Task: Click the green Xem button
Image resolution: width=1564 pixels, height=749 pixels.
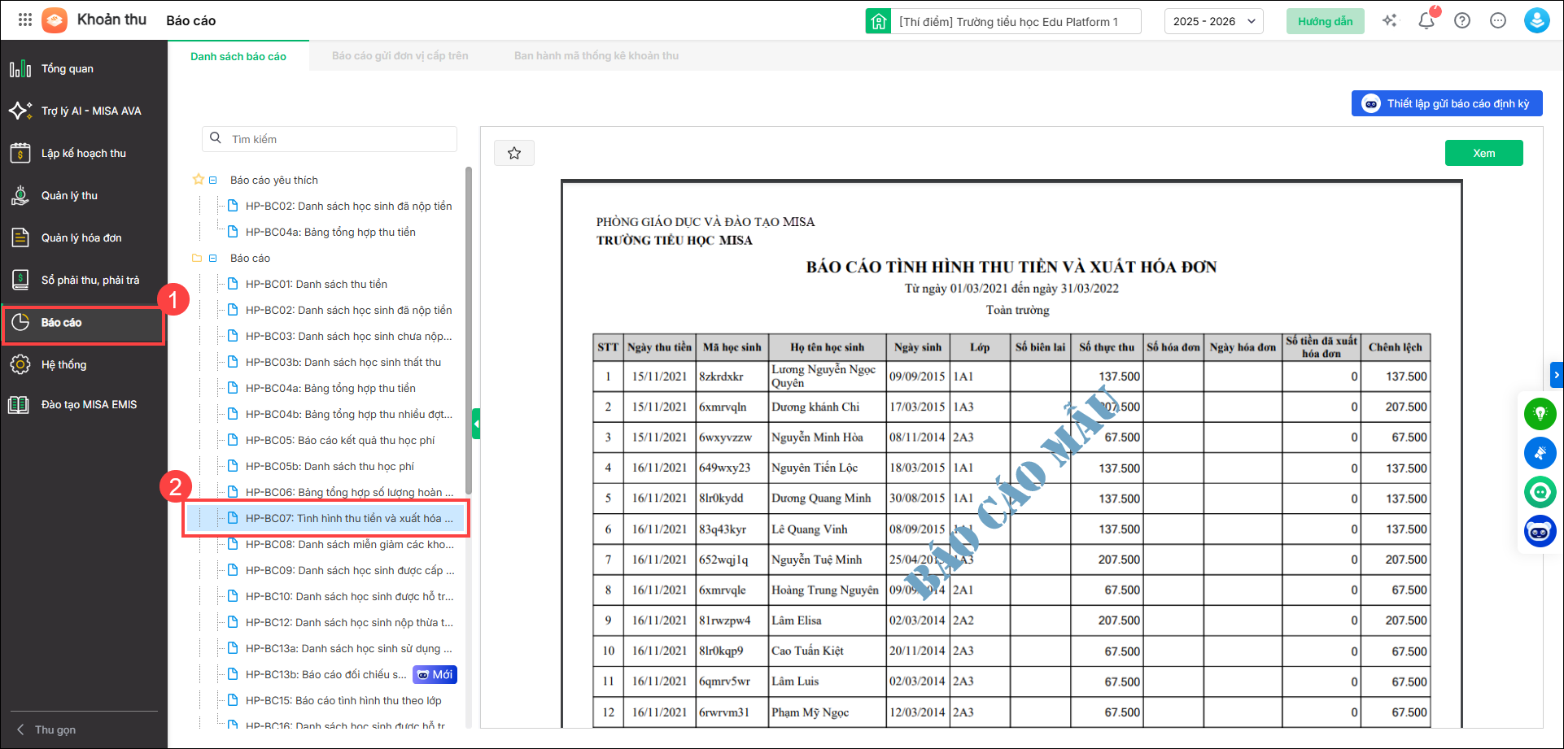Action: pyautogui.click(x=1483, y=153)
